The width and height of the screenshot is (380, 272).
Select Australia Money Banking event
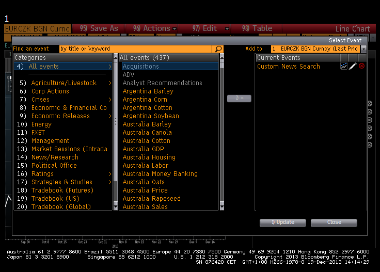point(160,174)
